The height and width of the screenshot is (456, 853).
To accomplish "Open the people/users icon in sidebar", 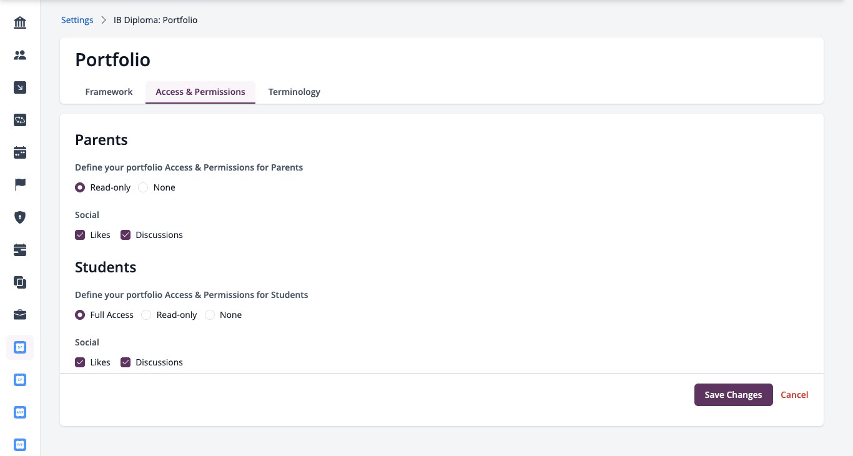I will pos(20,56).
